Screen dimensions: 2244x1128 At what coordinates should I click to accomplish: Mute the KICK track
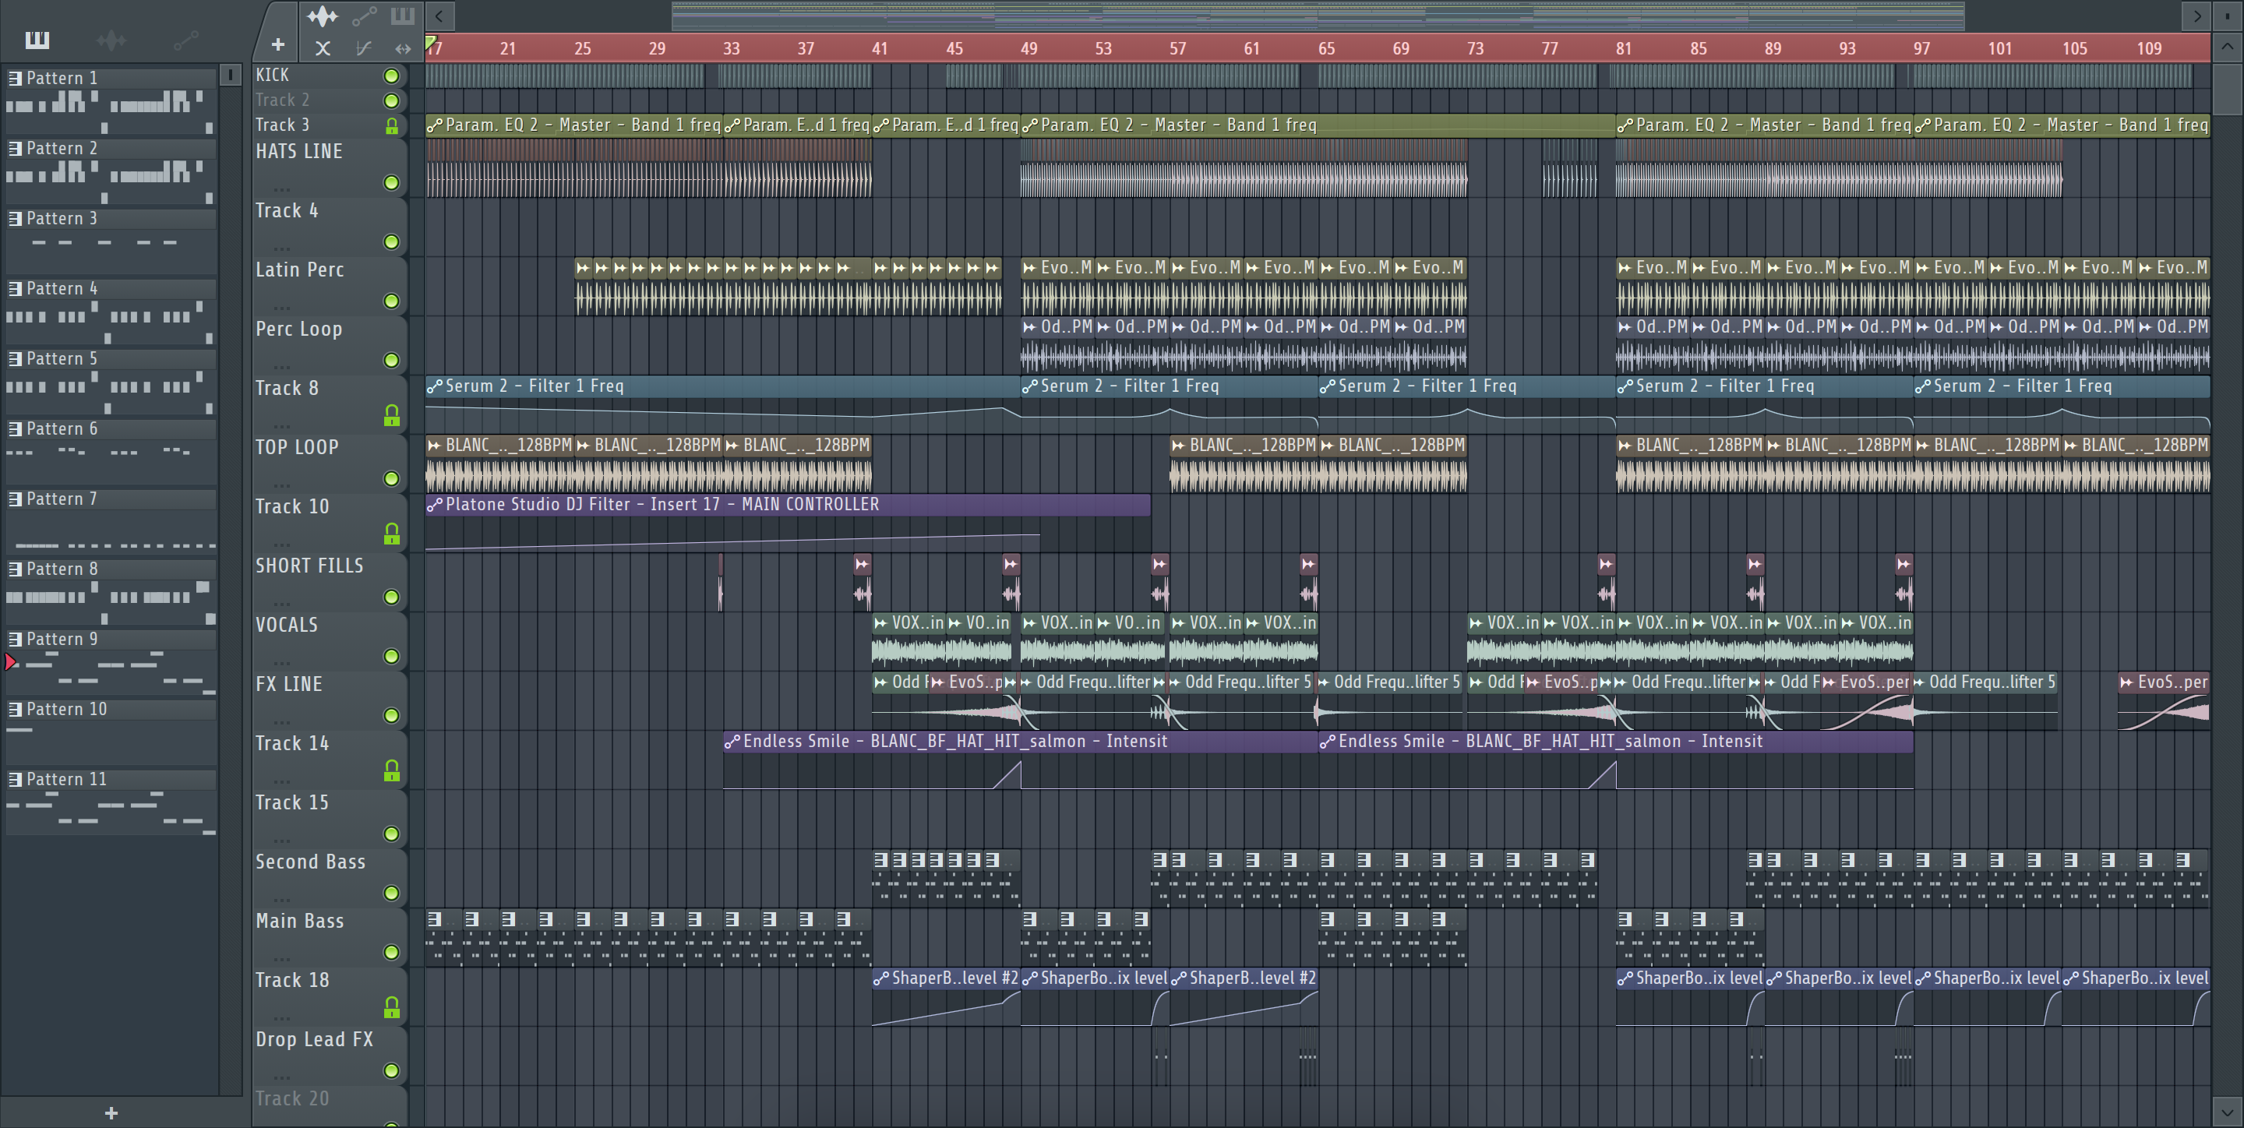pos(392,76)
